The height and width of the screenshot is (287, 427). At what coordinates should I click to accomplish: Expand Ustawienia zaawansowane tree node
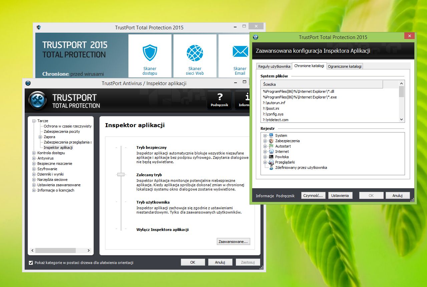coord(34,185)
